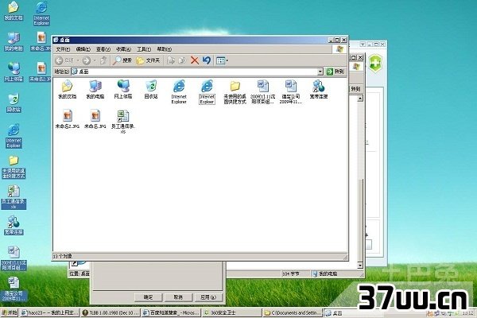
Task: Switch to TLBB 1.00.1988 taskbar item
Action: (x=111, y=312)
